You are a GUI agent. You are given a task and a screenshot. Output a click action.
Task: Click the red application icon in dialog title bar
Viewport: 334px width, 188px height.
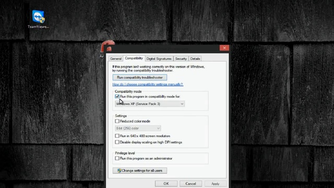(109, 49)
